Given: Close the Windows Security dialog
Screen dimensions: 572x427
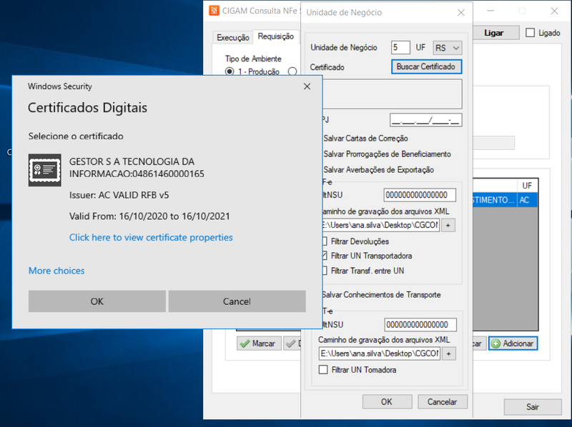Looking at the screenshot, I should point(307,86).
